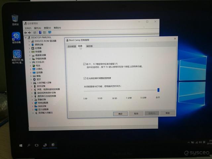Viewport: 212px width, 159px height.
Task: Select the 计算机 computer icon in the tree
Action: click(x=34, y=69)
